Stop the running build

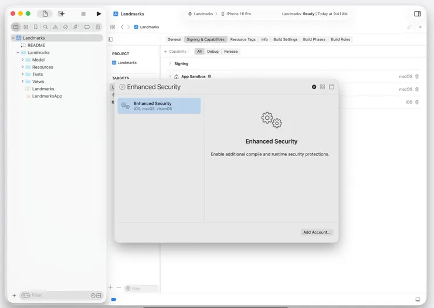83,13
